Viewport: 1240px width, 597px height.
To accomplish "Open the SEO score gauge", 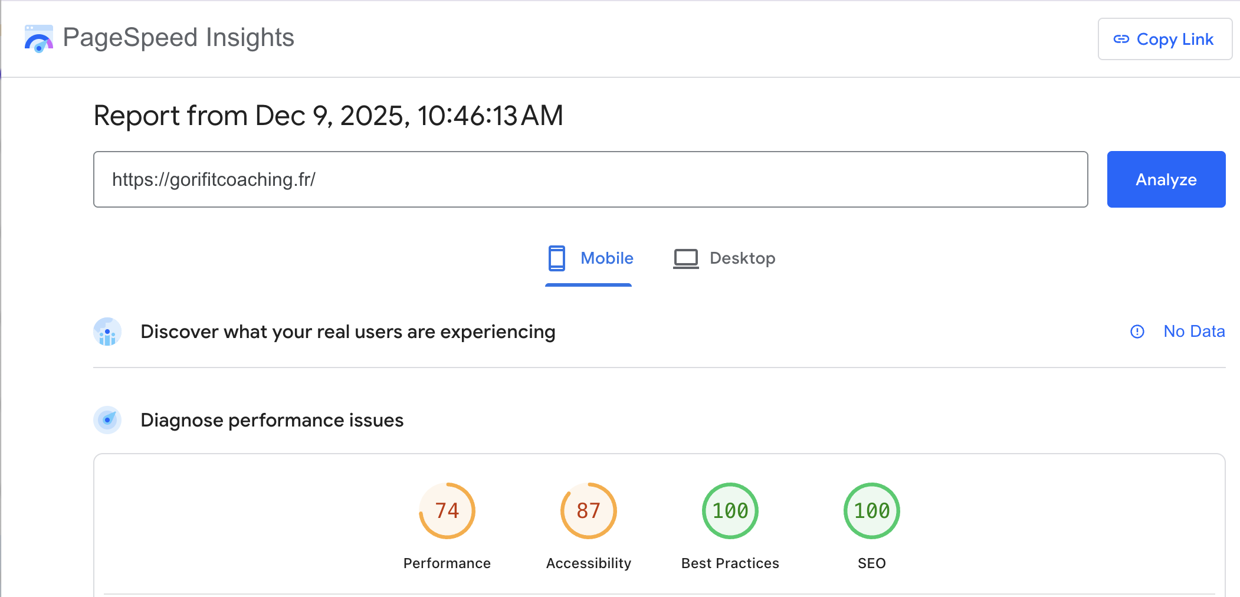I will click(x=871, y=511).
